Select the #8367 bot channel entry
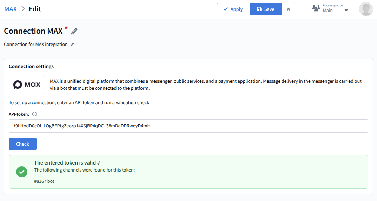This screenshot has width=377, height=201. (x=44, y=181)
